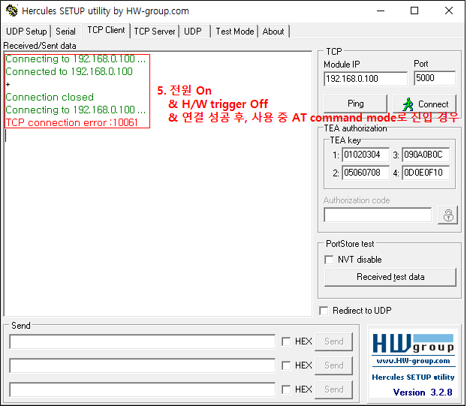Click the Received test data button
This screenshot has width=473, height=406.
tap(390, 277)
